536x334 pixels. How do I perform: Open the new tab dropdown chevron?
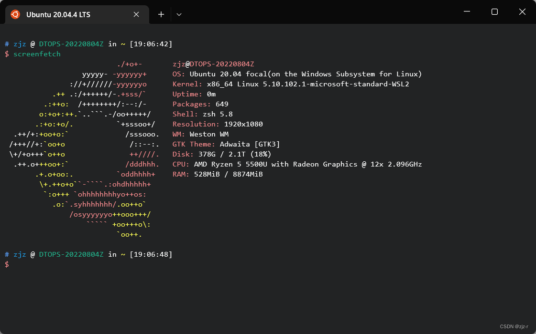179,15
